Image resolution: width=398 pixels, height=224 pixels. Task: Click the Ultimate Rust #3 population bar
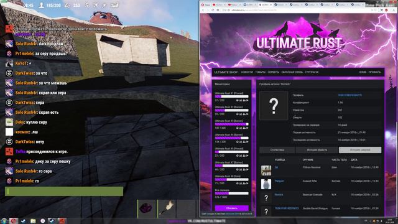coord(231,124)
